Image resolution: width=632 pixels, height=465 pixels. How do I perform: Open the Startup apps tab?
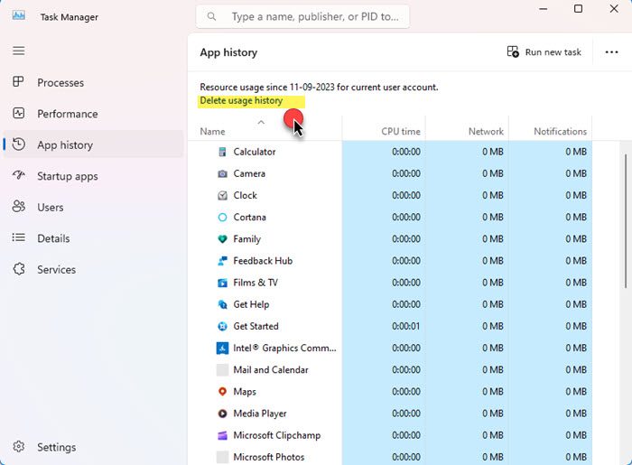pyautogui.click(x=94, y=176)
